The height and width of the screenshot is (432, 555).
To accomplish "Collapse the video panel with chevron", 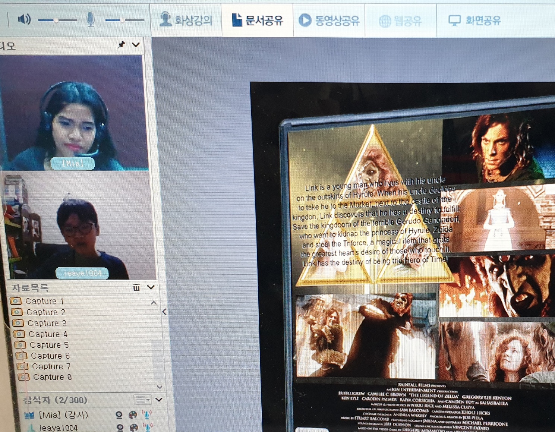I will point(136,45).
